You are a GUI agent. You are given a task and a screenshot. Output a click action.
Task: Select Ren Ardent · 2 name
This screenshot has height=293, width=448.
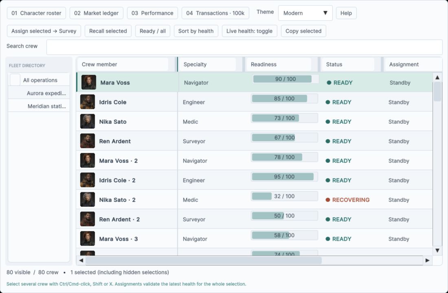tap(119, 219)
